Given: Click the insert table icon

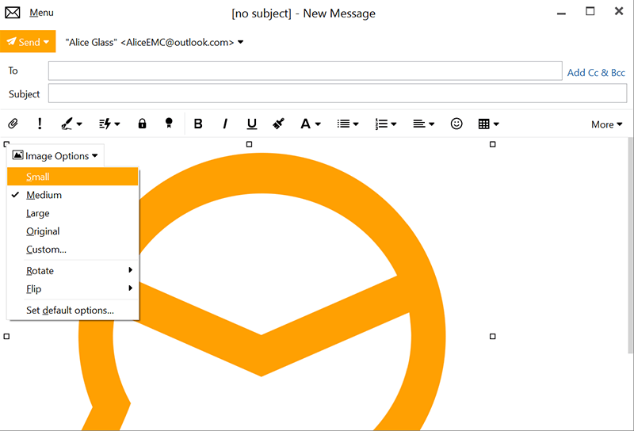Looking at the screenshot, I should (x=483, y=124).
